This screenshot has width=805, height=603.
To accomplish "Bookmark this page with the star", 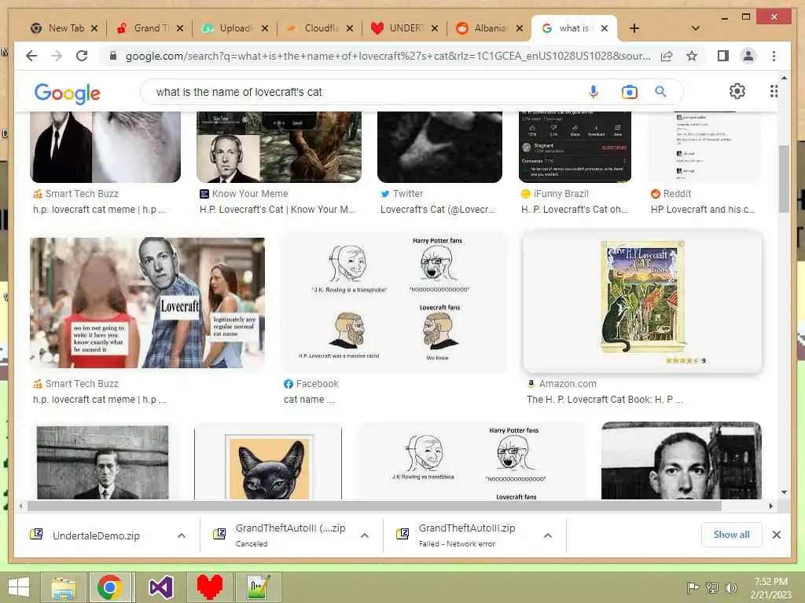I will pyautogui.click(x=692, y=56).
